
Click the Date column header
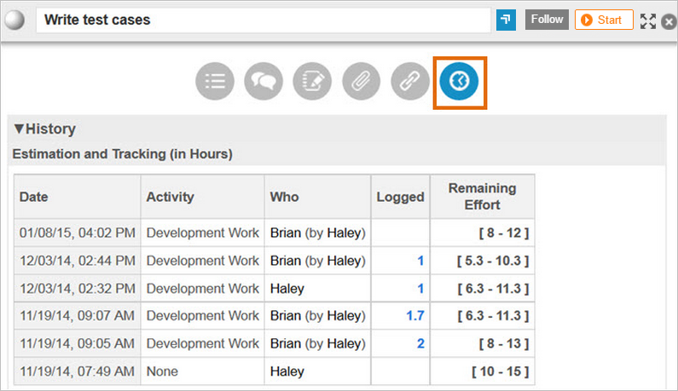[x=34, y=197]
